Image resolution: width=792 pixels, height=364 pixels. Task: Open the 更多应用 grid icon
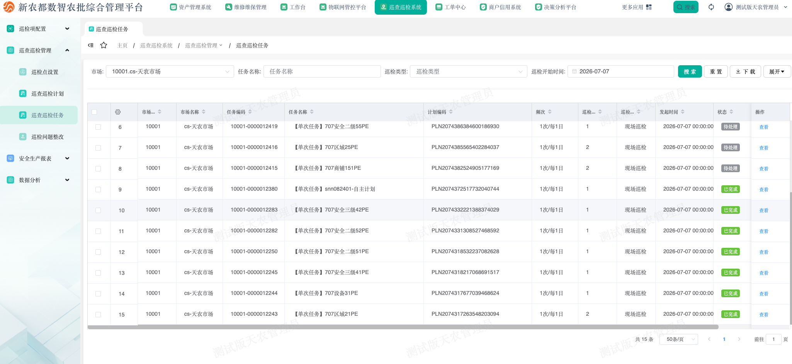pos(649,7)
